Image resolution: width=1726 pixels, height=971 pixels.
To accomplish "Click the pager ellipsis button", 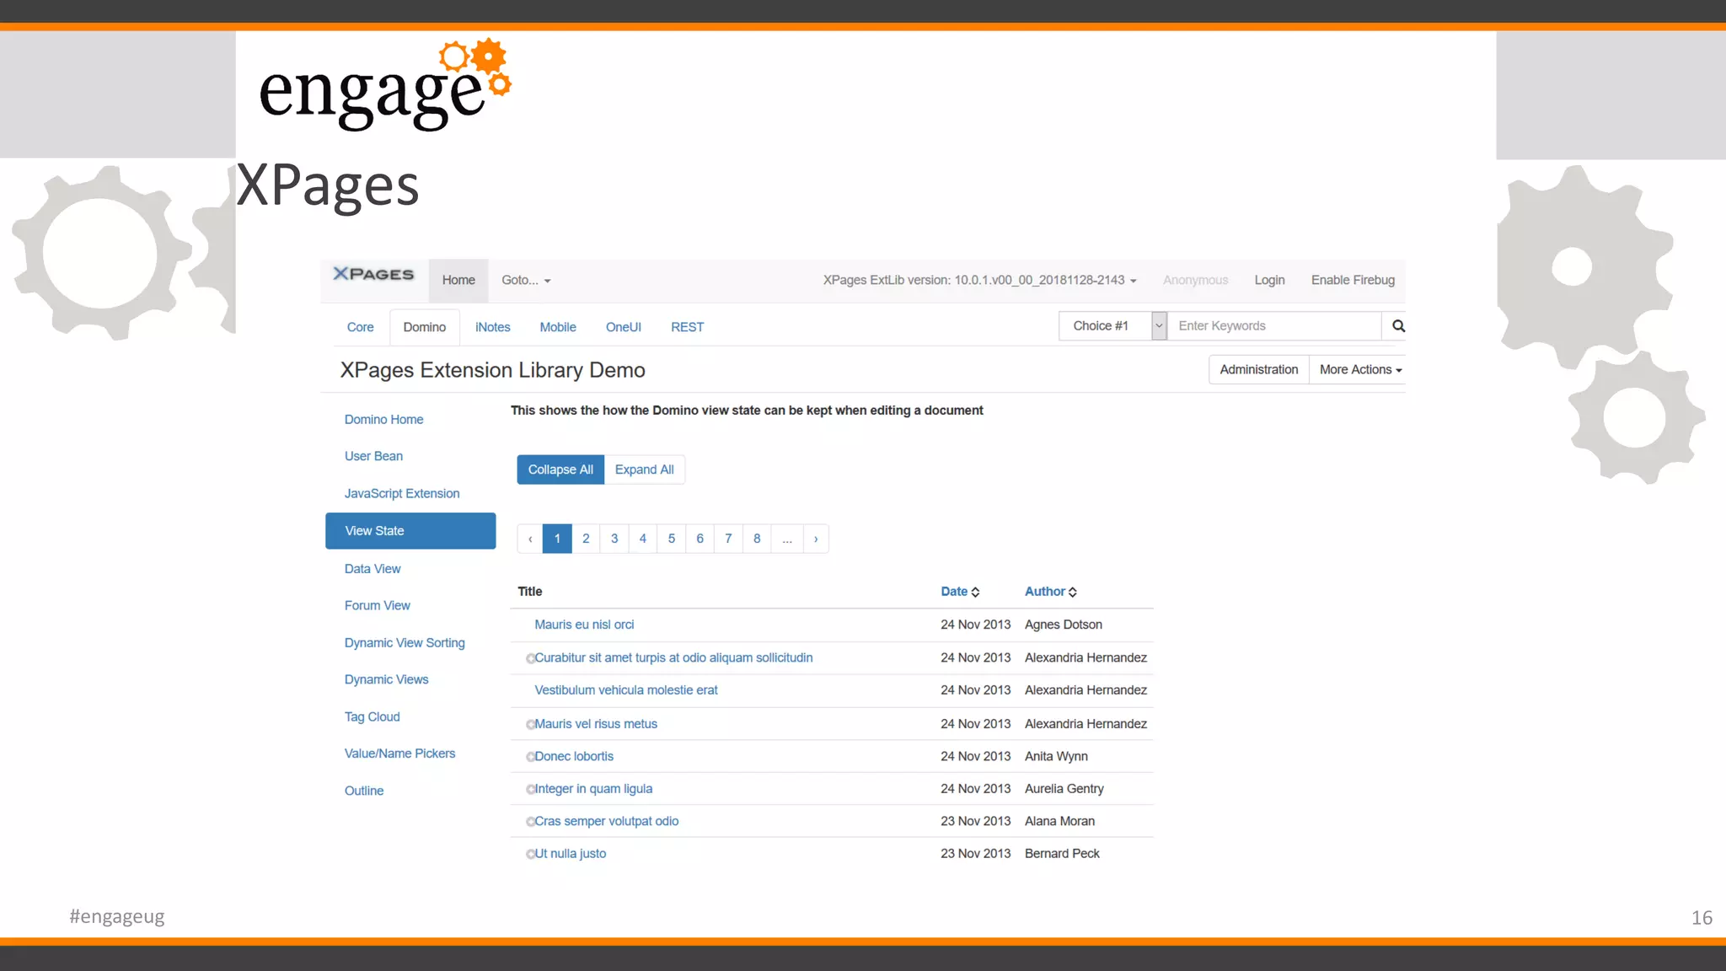I will click(787, 539).
